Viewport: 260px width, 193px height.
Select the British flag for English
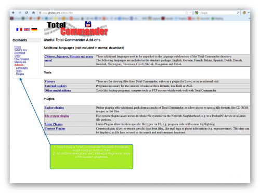coord(27,29)
